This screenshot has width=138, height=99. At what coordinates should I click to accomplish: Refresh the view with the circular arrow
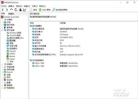point(16,10)
